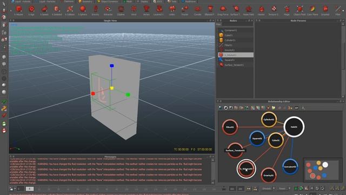Select the k Age daemon icon
The width and height of the screenshot is (346, 195).
click(x=31, y=9)
